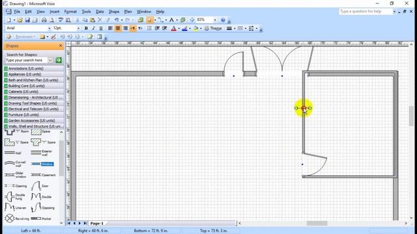Select the "L" Space shape

click(x=16, y=142)
